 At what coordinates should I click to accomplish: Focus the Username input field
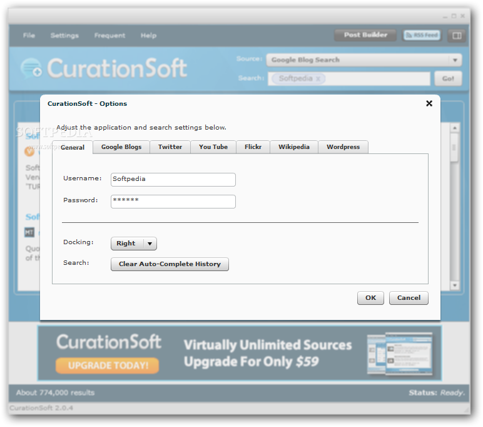click(173, 180)
